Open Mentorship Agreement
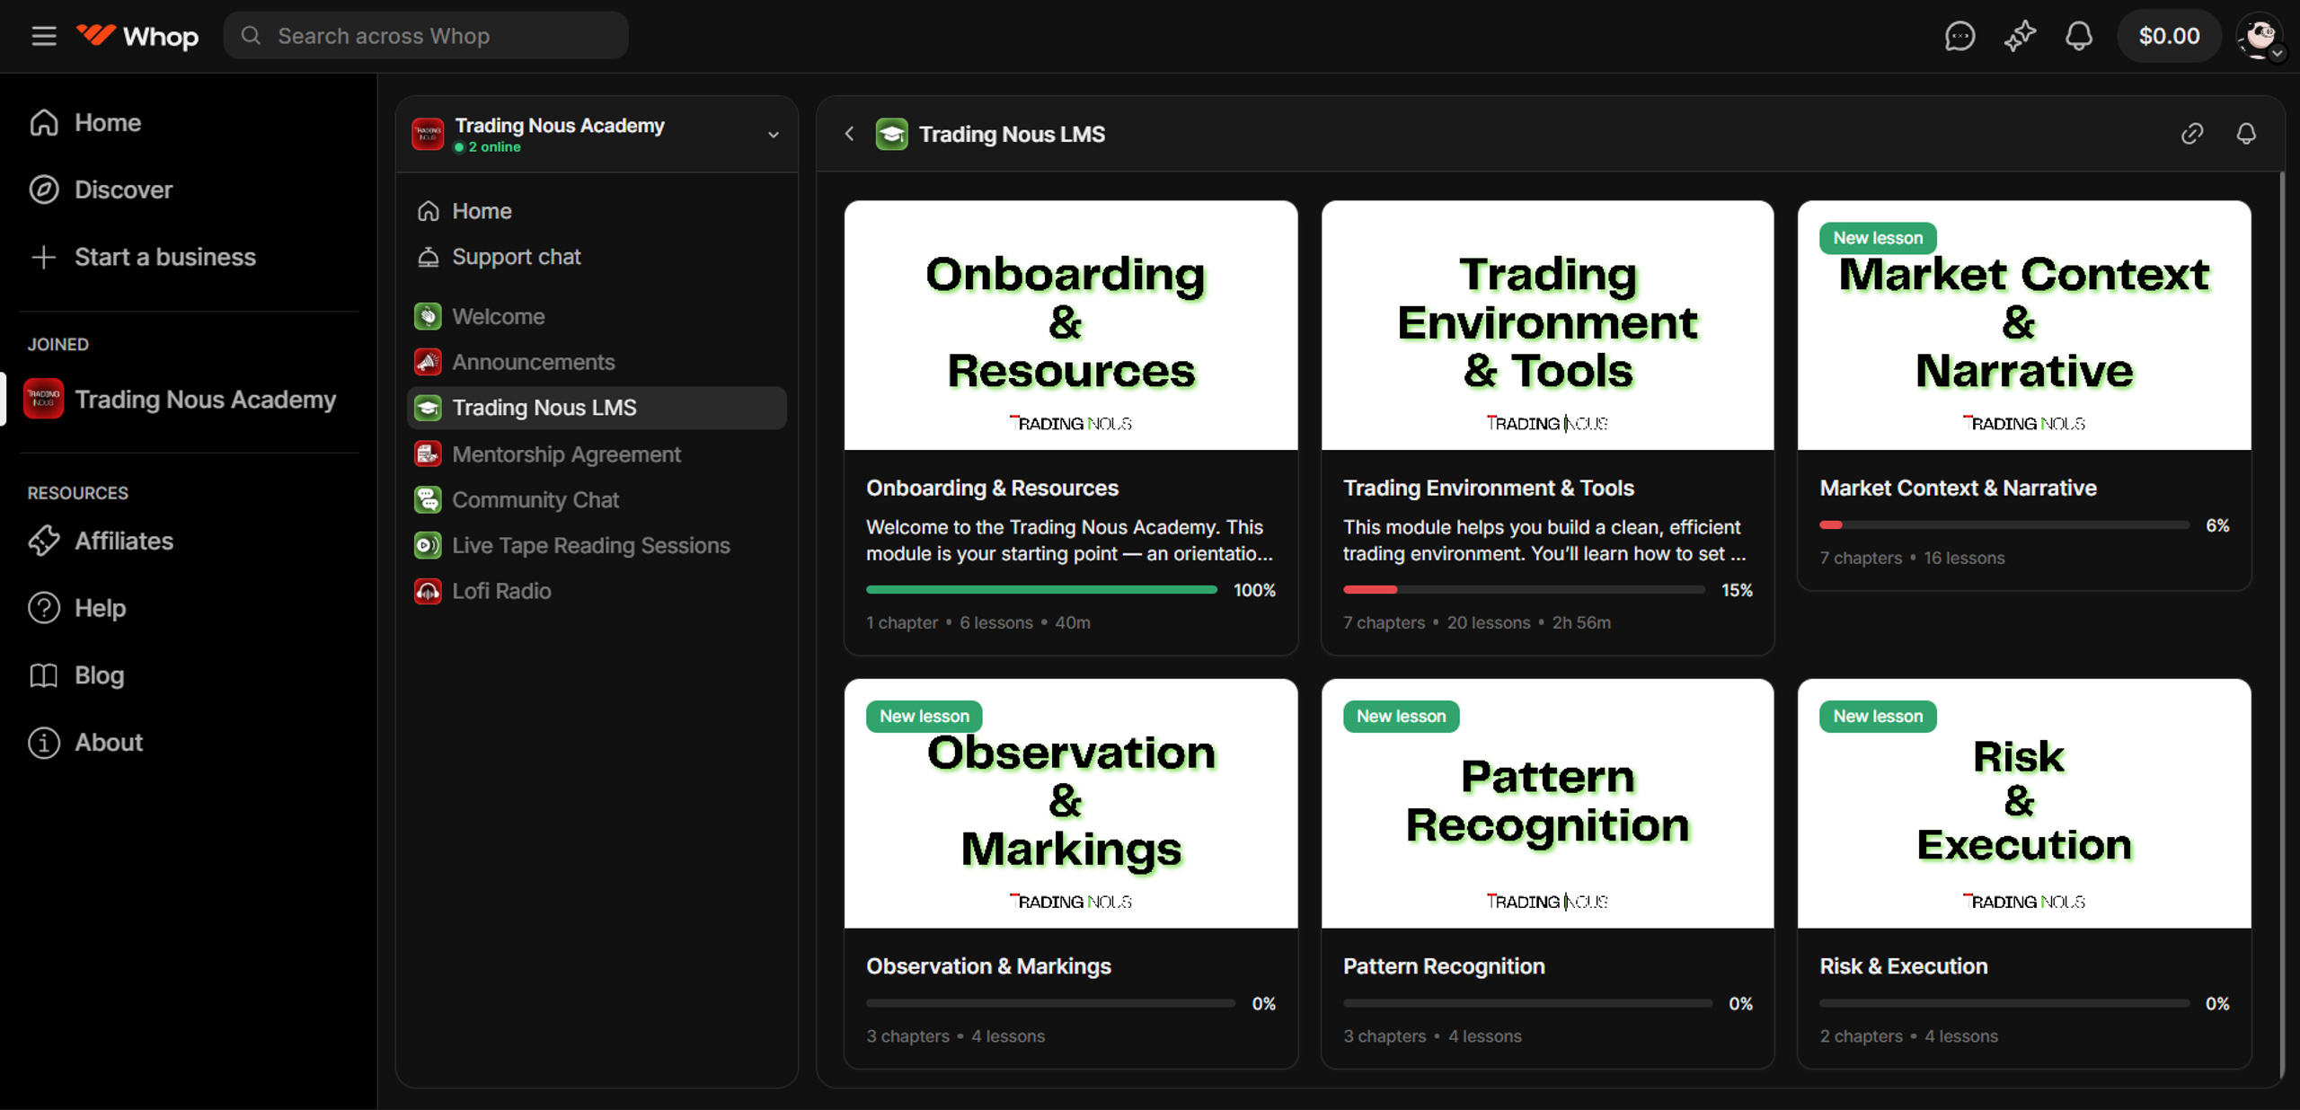Image resolution: width=2300 pixels, height=1110 pixels. pyautogui.click(x=597, y=454)
